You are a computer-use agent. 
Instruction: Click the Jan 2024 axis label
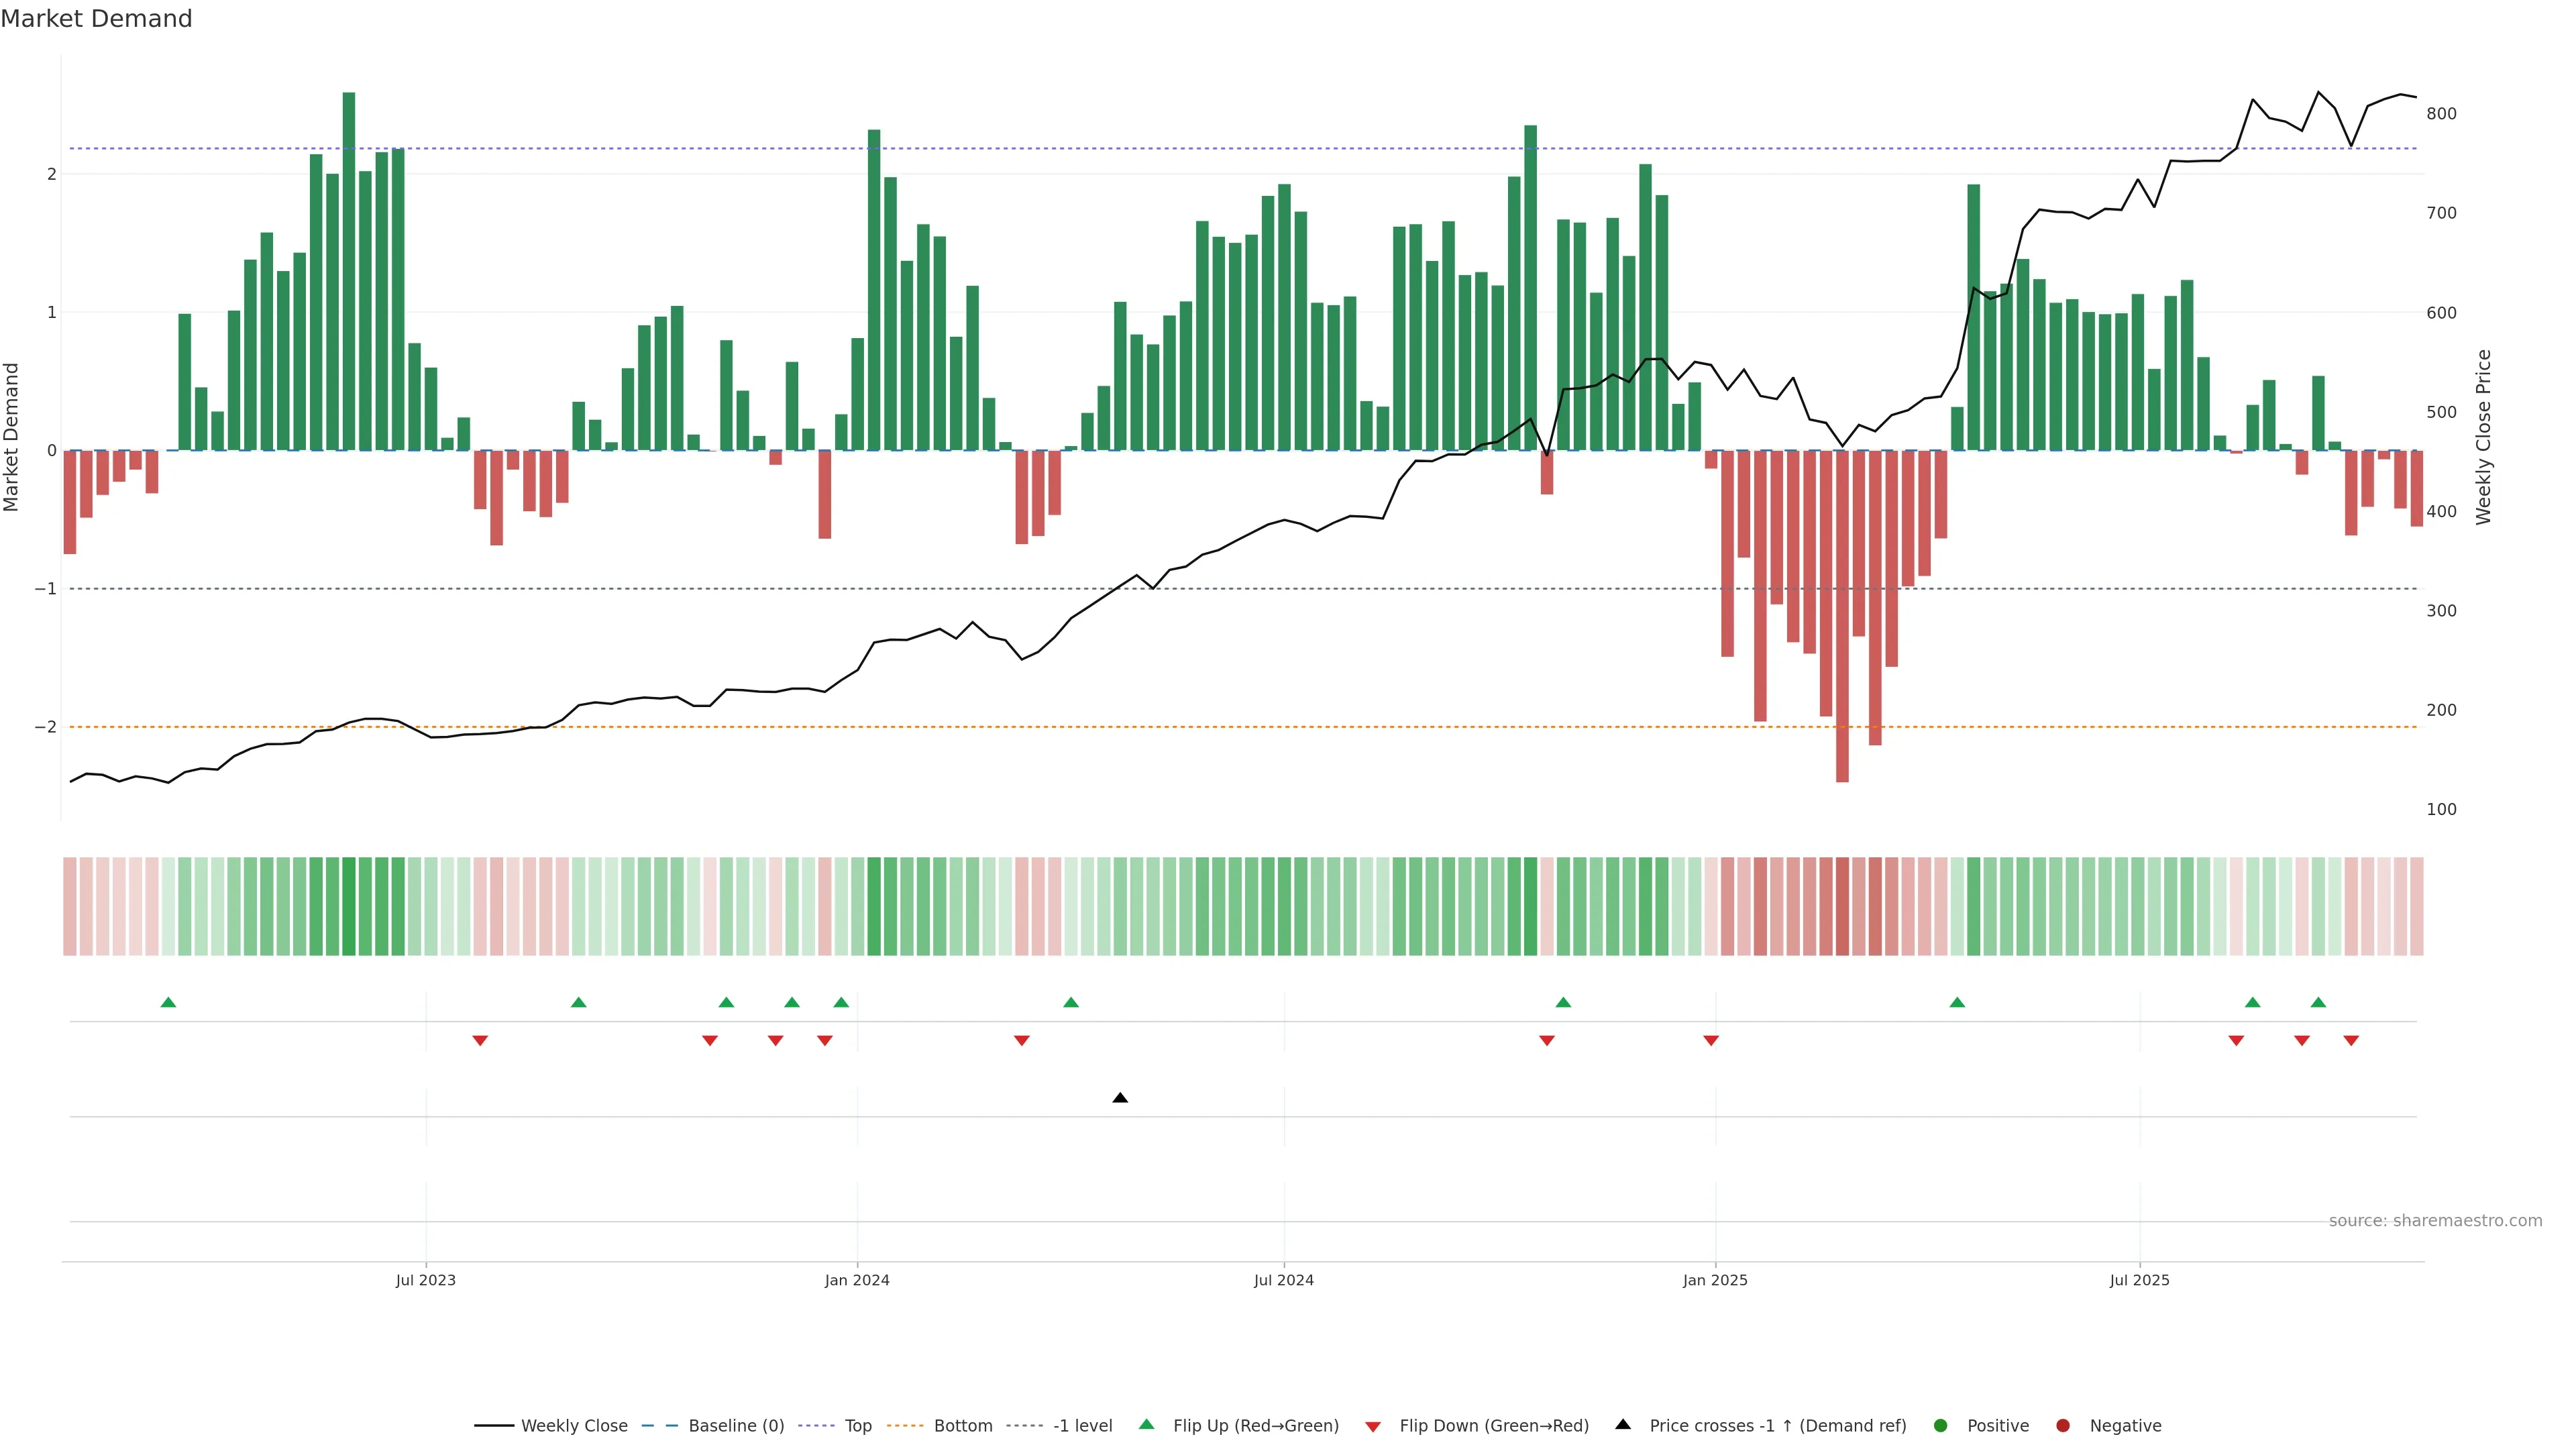tap(857, 1280)
